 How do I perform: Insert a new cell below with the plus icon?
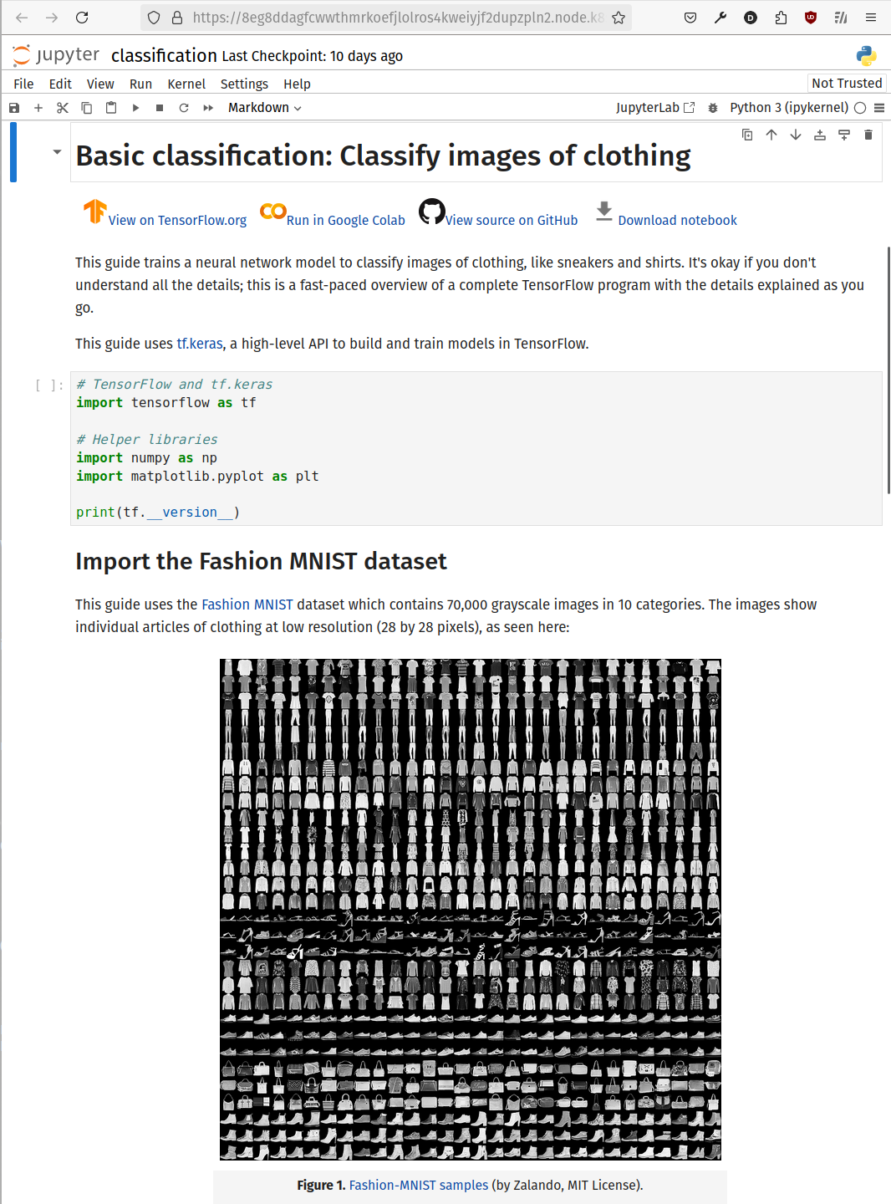(x=38, y=107)
